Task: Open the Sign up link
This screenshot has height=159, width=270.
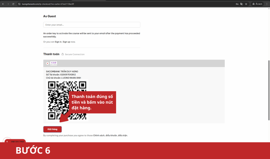Action: (x=66, y=42)
